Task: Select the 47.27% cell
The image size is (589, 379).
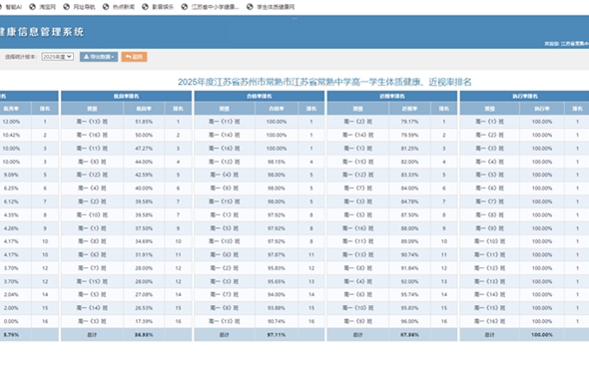Action: [x=144, y=149]
